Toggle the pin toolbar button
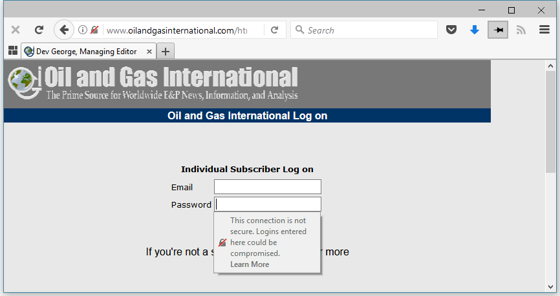The image size is (560, 296). [498, 30]
